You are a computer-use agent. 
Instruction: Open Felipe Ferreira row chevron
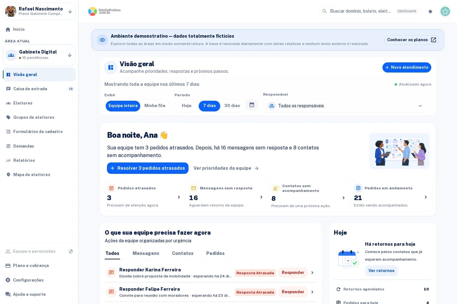(x=312, y=292)
